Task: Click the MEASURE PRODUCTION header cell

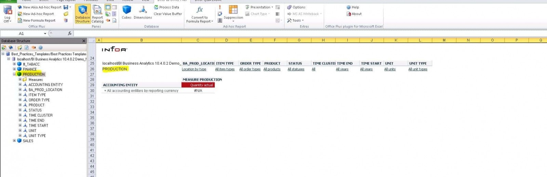Action: click(202, 80)
